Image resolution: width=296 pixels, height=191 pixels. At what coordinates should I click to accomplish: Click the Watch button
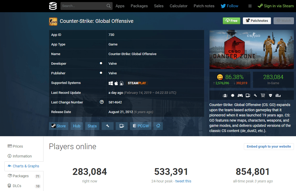pos(283,21)
